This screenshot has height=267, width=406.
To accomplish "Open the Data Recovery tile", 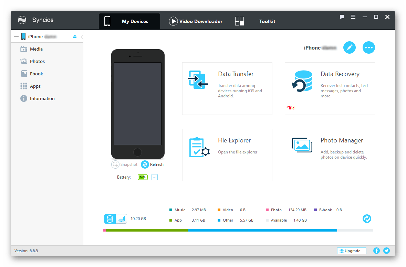I will 330,88.
